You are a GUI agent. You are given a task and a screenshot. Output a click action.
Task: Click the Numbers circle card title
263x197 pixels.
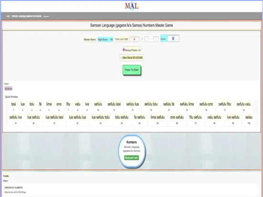(131, 142)
